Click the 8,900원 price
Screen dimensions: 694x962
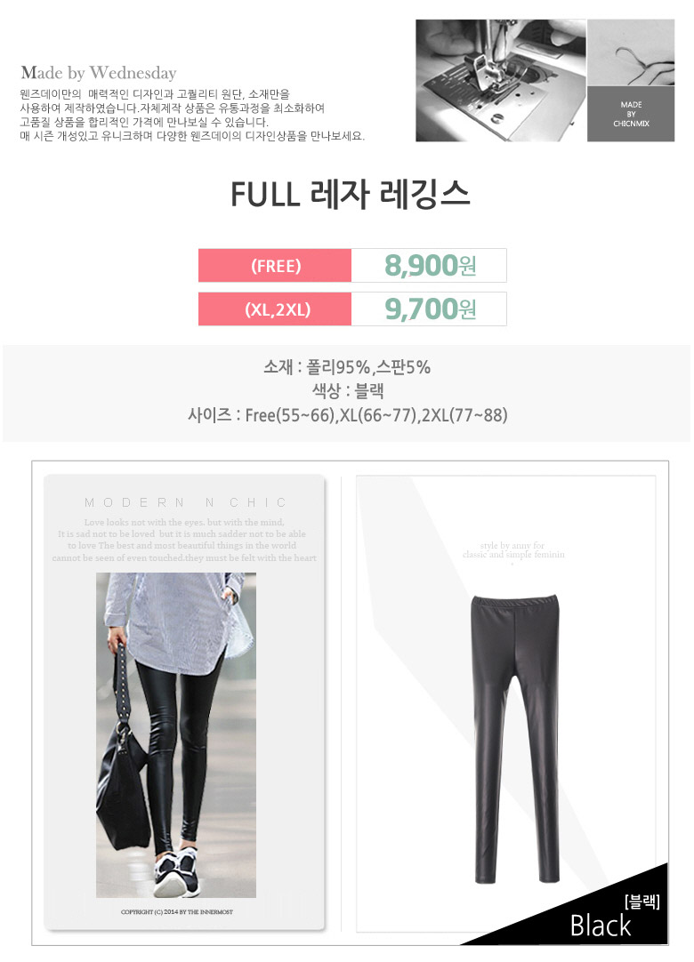(x=429, y=266)
